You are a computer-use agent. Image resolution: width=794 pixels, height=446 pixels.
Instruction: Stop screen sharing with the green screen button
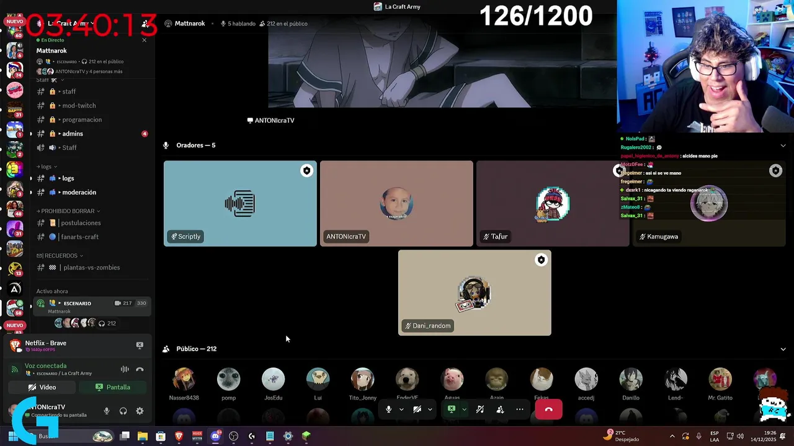click(x=452, y=409)
